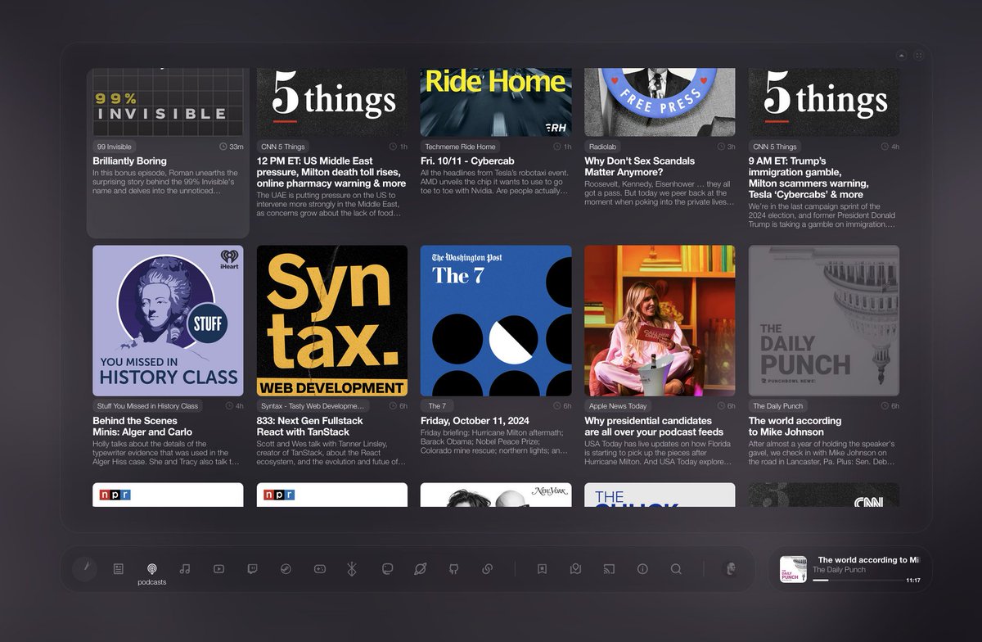The width and height of the screenshot is (982, 642).
Task: Open the bookmark icon in dock
Action: click(x=542, y=568)
